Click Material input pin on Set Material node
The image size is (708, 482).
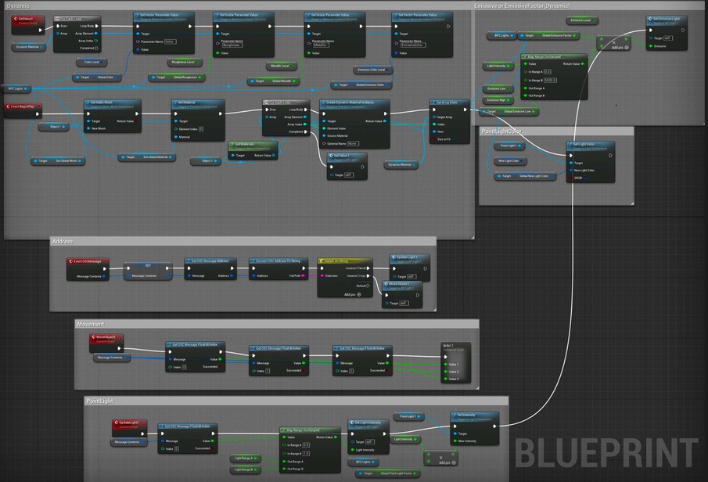click(176, 137)
